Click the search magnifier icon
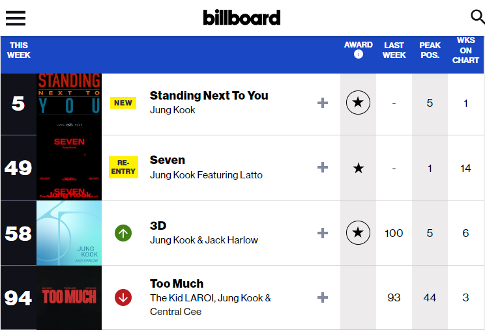The image size is (485, 330). click(477, 17)
